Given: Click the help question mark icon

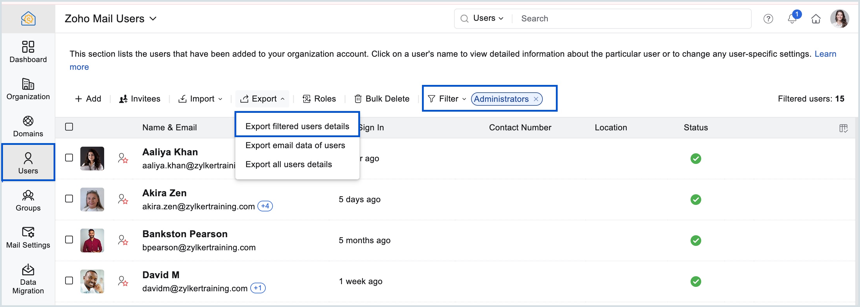Looking at the screenshot, I should tap(768, 19).
